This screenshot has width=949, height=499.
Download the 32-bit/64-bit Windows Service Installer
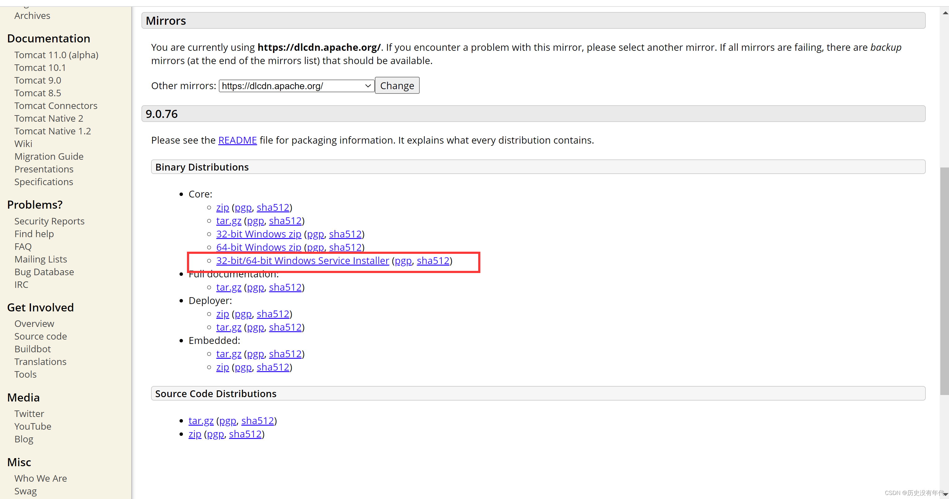[302, 261]
